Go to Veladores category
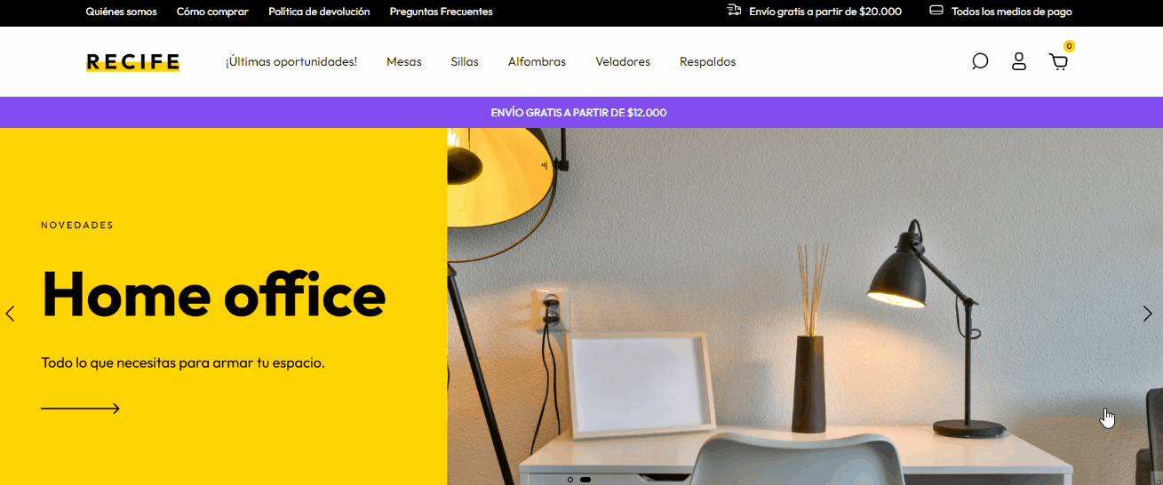Screen dimensions: 1163x485 tap(623, 62)
